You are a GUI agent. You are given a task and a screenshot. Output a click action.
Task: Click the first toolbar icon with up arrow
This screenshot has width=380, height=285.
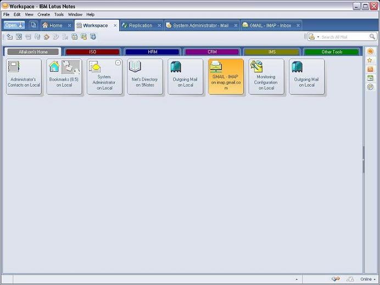(x=10, y=37)
